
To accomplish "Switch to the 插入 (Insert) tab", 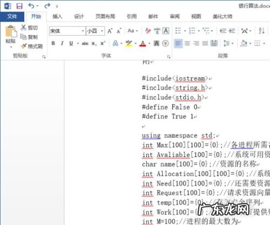I will click(57, 17).
